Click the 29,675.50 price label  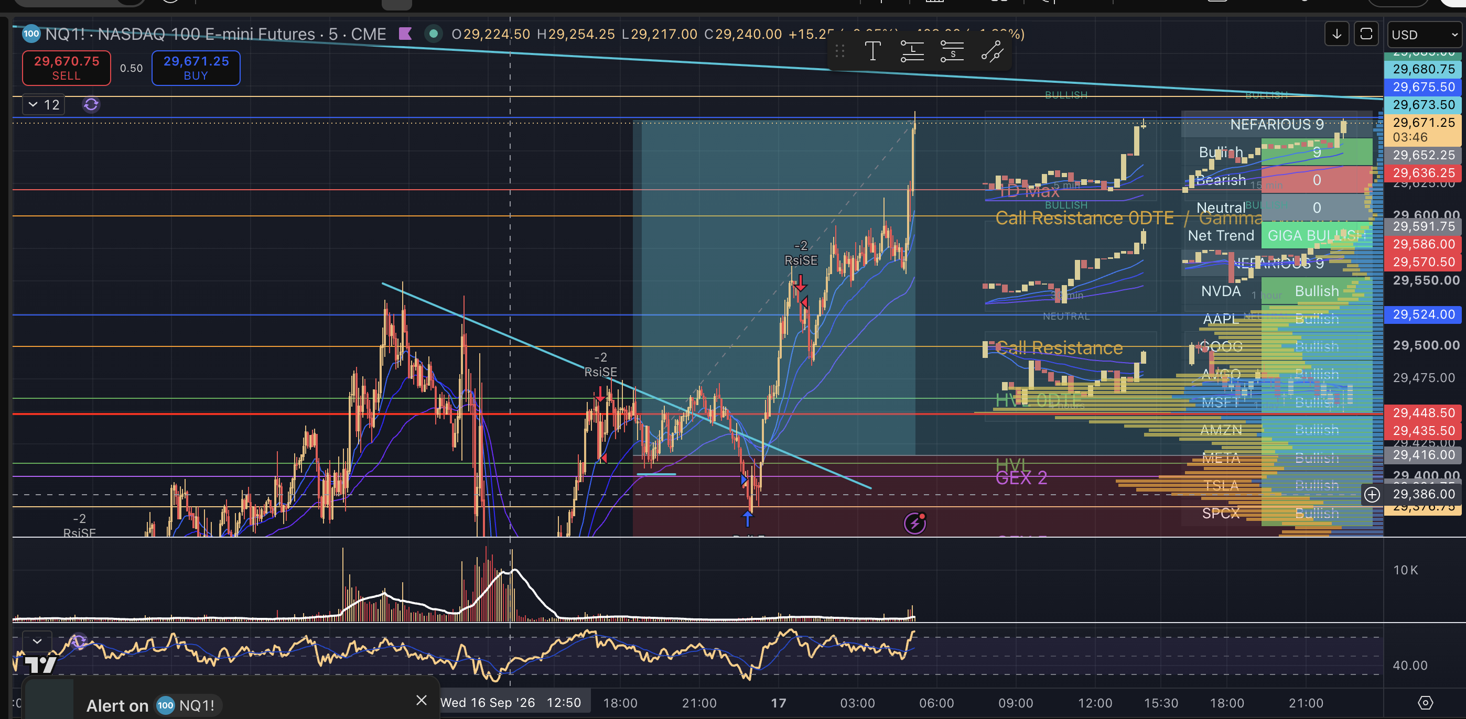(1423, 87)
